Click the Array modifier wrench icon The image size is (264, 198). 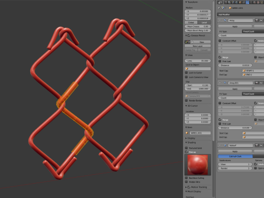click(x=225, y=20)
